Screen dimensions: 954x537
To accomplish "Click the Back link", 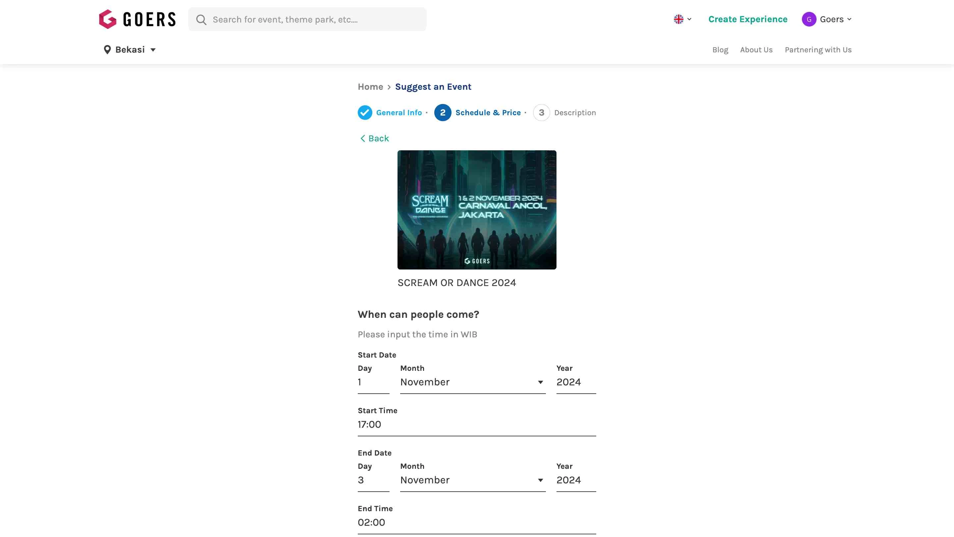I will (x=374, y=138).
